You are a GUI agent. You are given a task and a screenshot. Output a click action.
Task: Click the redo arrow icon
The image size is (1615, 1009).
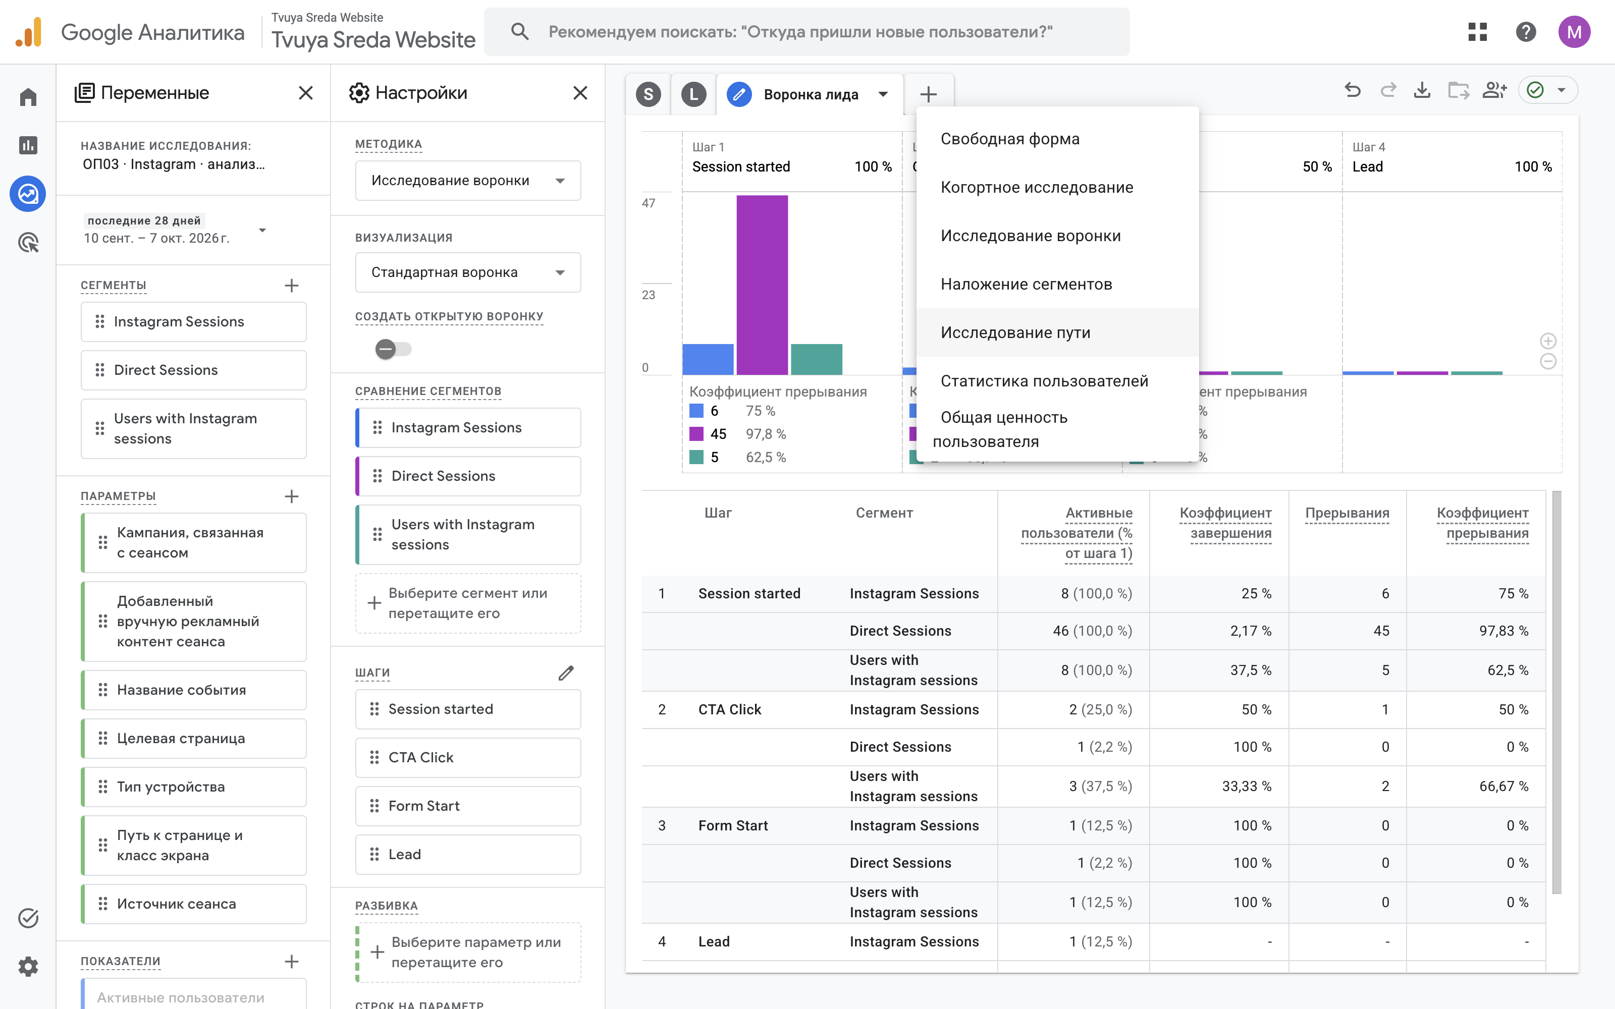1389,90
